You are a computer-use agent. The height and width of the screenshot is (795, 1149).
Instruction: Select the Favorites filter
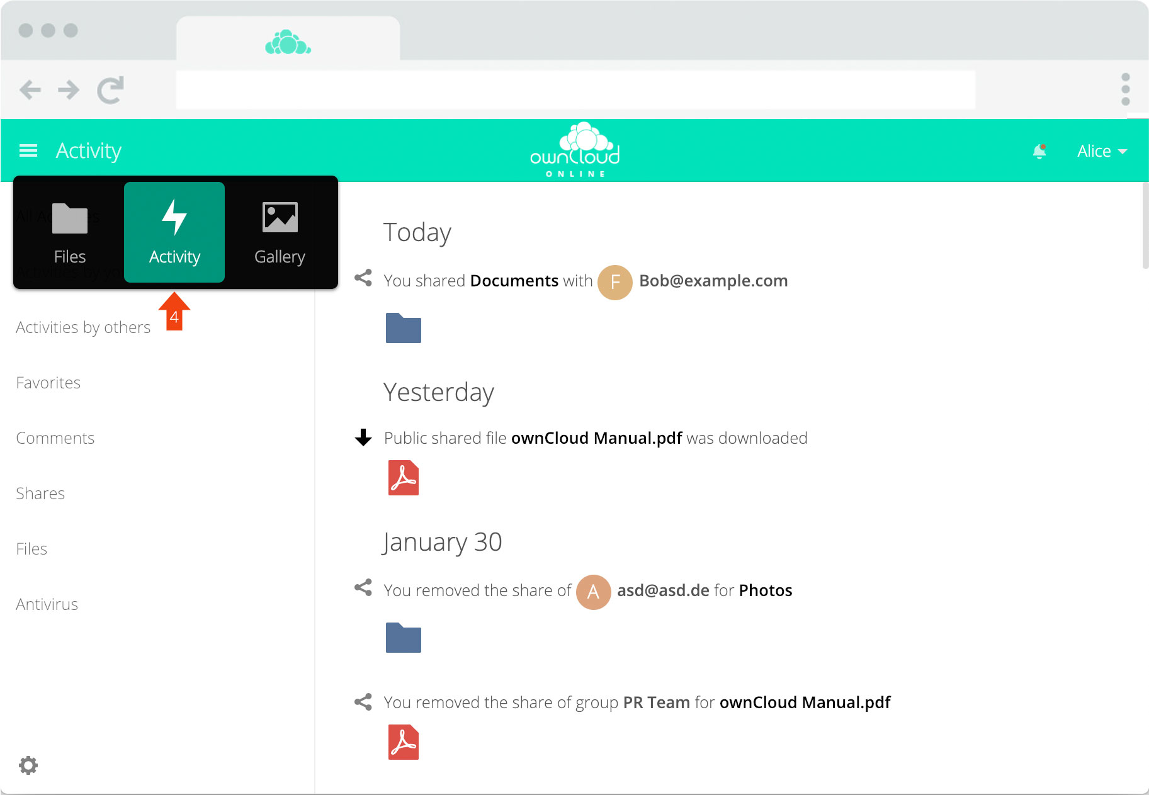[48, 383]
